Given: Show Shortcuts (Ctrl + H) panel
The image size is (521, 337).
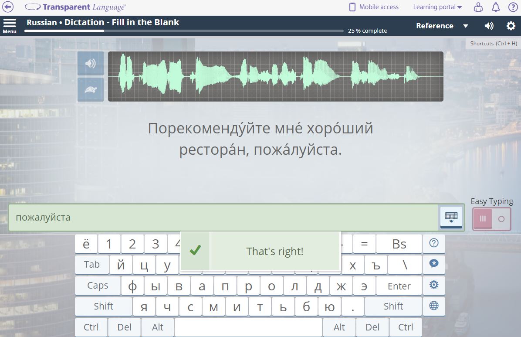Looking at the screenshot, I should [x=493, y=44].
